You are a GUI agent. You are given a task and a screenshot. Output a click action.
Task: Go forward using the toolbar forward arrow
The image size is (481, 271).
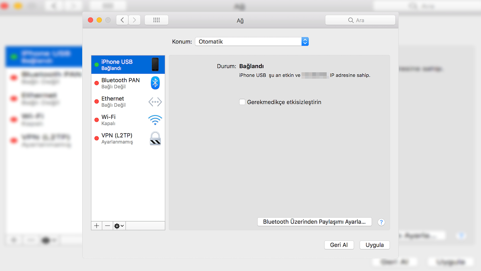134,20
